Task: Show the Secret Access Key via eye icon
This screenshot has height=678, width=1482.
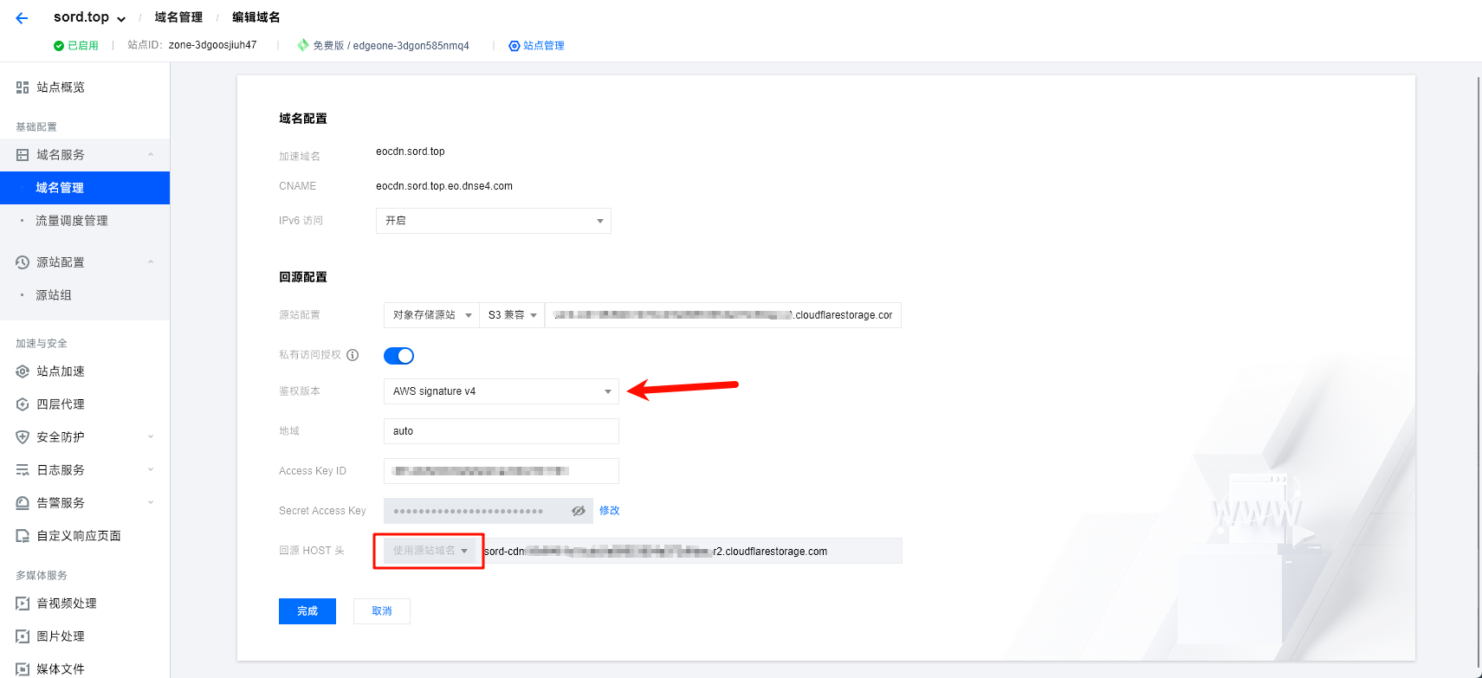Action: 579,511
